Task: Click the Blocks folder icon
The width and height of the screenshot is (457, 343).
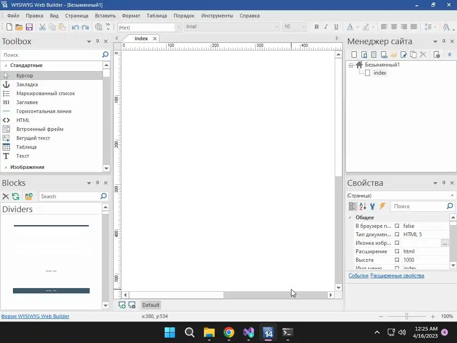Action: 29,197
